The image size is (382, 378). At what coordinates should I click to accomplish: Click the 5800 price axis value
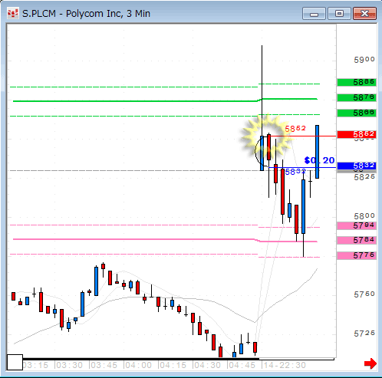click(x=364, y=216)
